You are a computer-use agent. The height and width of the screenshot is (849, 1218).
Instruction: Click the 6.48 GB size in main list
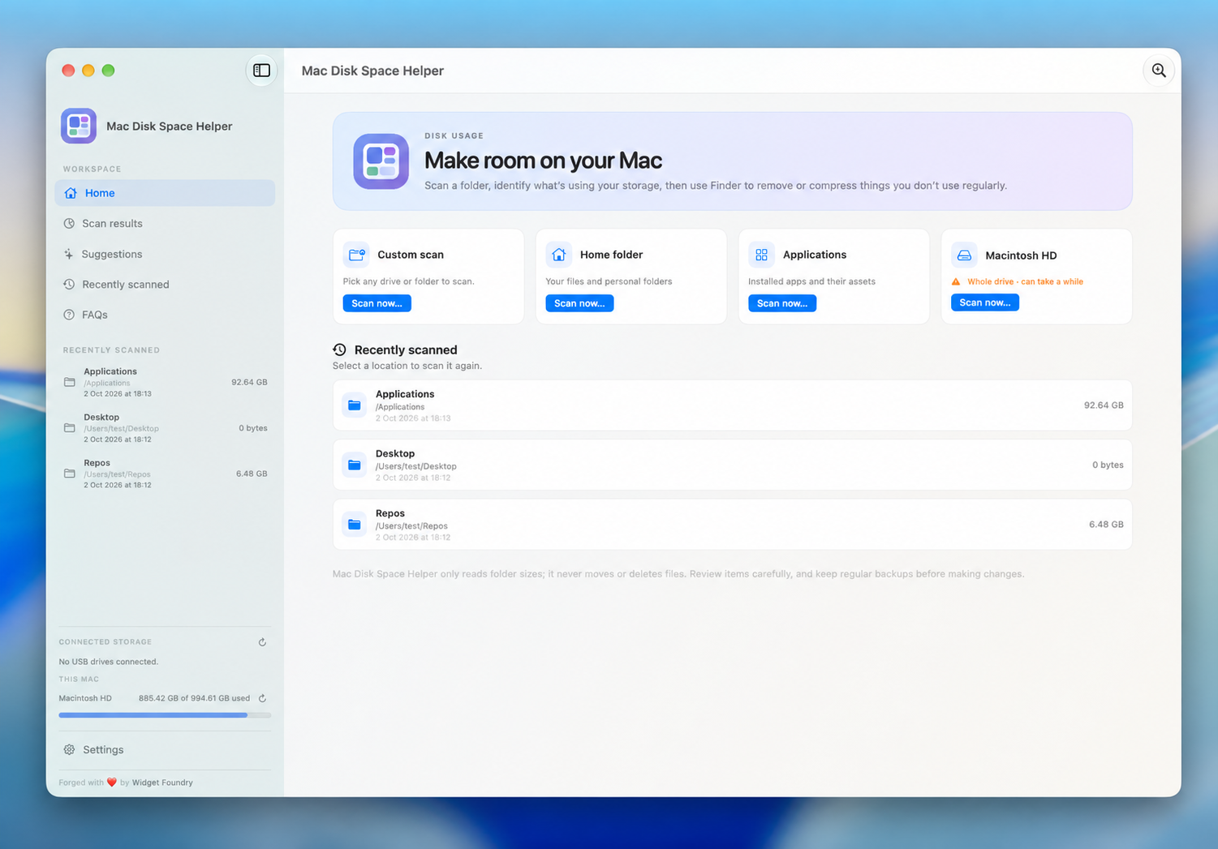[1106, 525]
